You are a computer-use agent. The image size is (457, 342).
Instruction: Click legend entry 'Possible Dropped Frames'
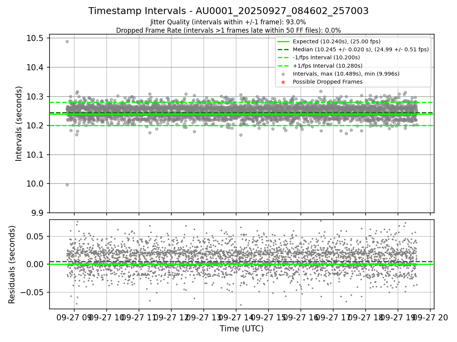[328, 82]
